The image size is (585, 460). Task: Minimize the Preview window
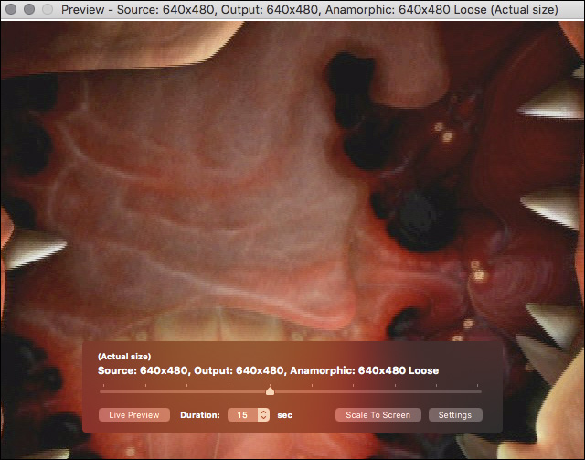[x=29, y=9]
